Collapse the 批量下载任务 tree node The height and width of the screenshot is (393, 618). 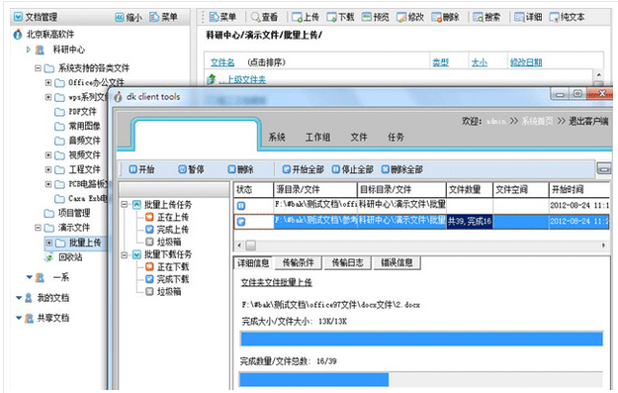125,254
